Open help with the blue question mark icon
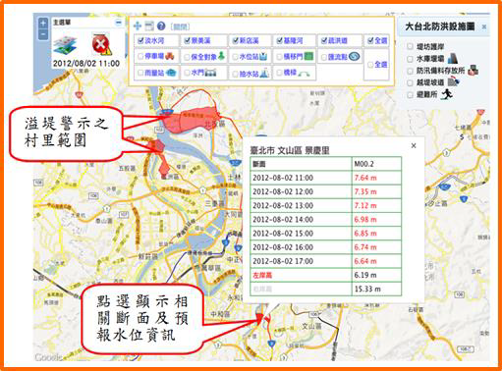 (x=161, y=26)
